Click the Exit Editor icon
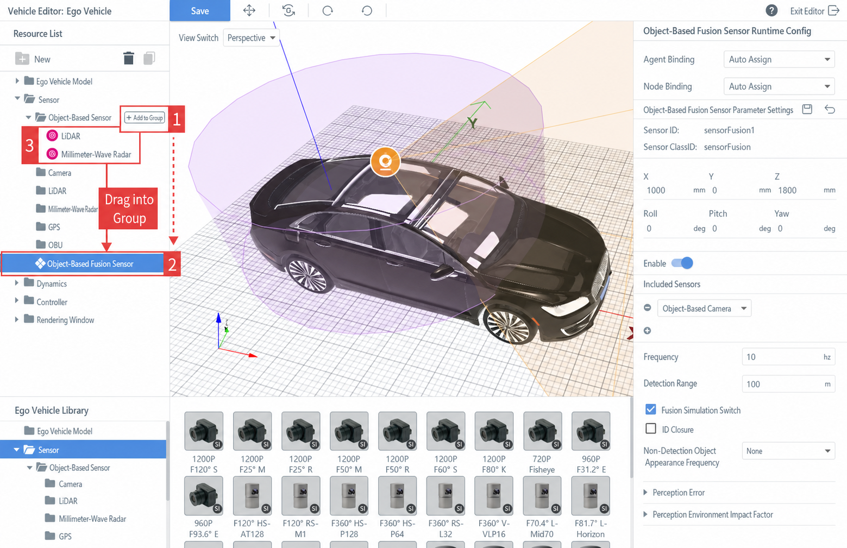 [833, 11]
